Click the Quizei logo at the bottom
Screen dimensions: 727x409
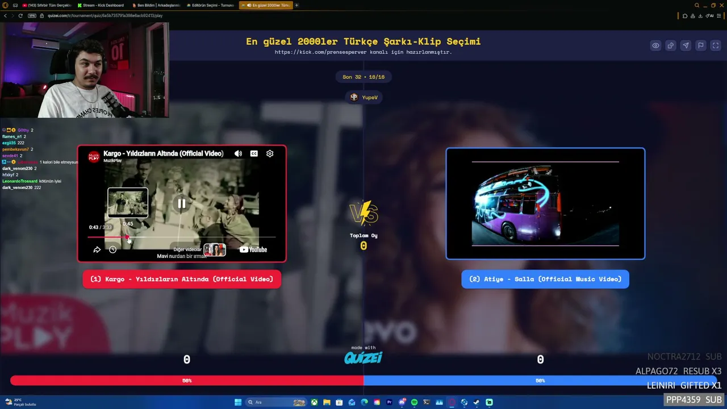(x=363, y=357)
